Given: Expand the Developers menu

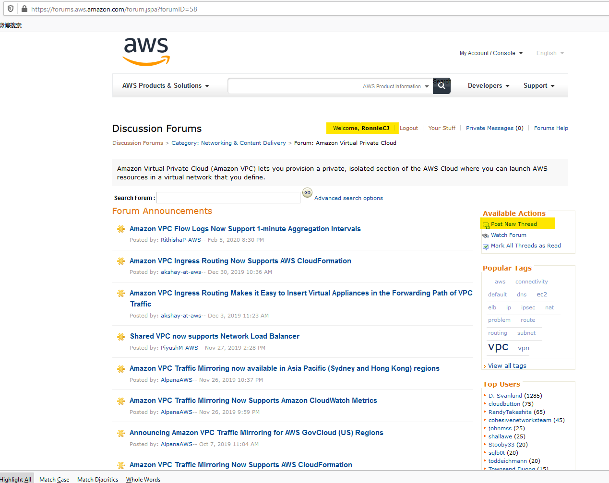Looking at the screenshot, I should pyautogui.click(x=489, y=85).
